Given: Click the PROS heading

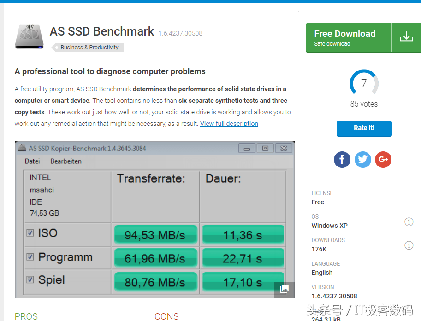Looking at the screenshot, I should [26, 316].
